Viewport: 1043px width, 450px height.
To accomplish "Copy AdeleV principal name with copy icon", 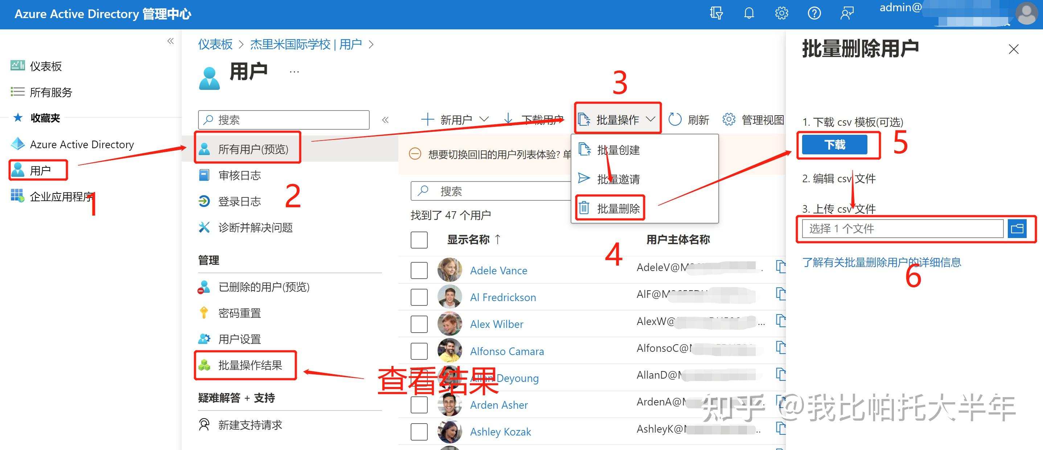I will pos(781,267).
